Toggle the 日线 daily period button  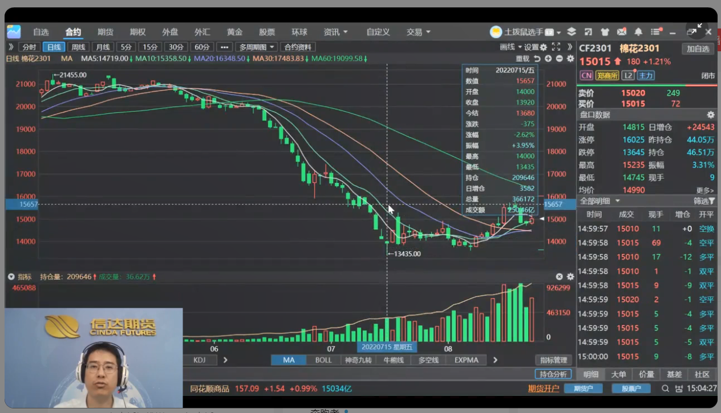coord(54,47)
